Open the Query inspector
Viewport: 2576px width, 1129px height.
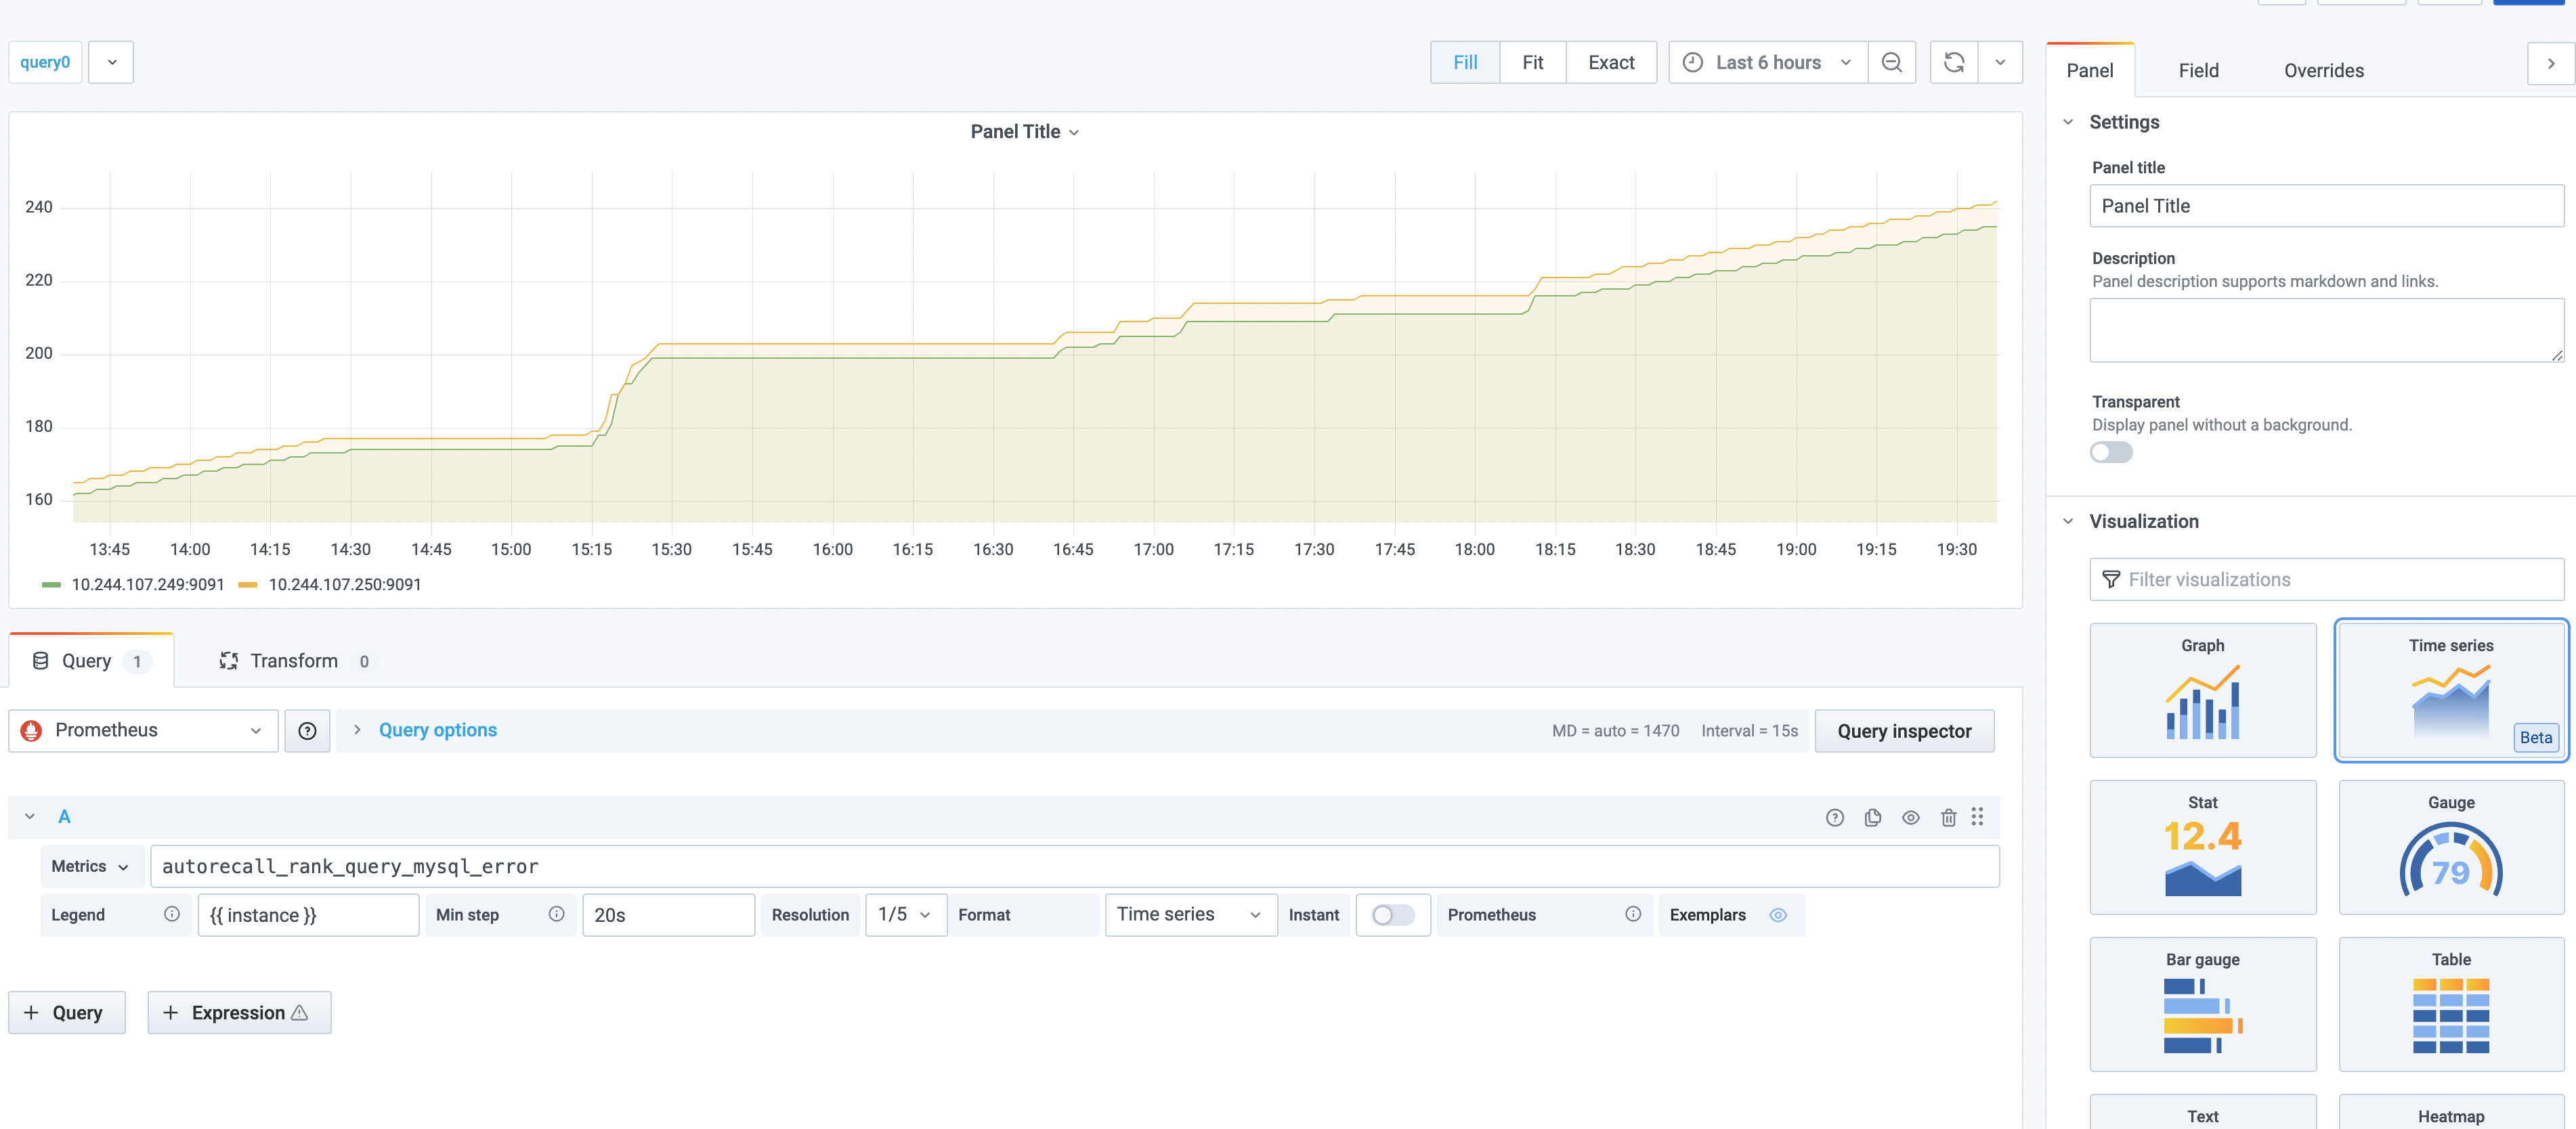1903,730
